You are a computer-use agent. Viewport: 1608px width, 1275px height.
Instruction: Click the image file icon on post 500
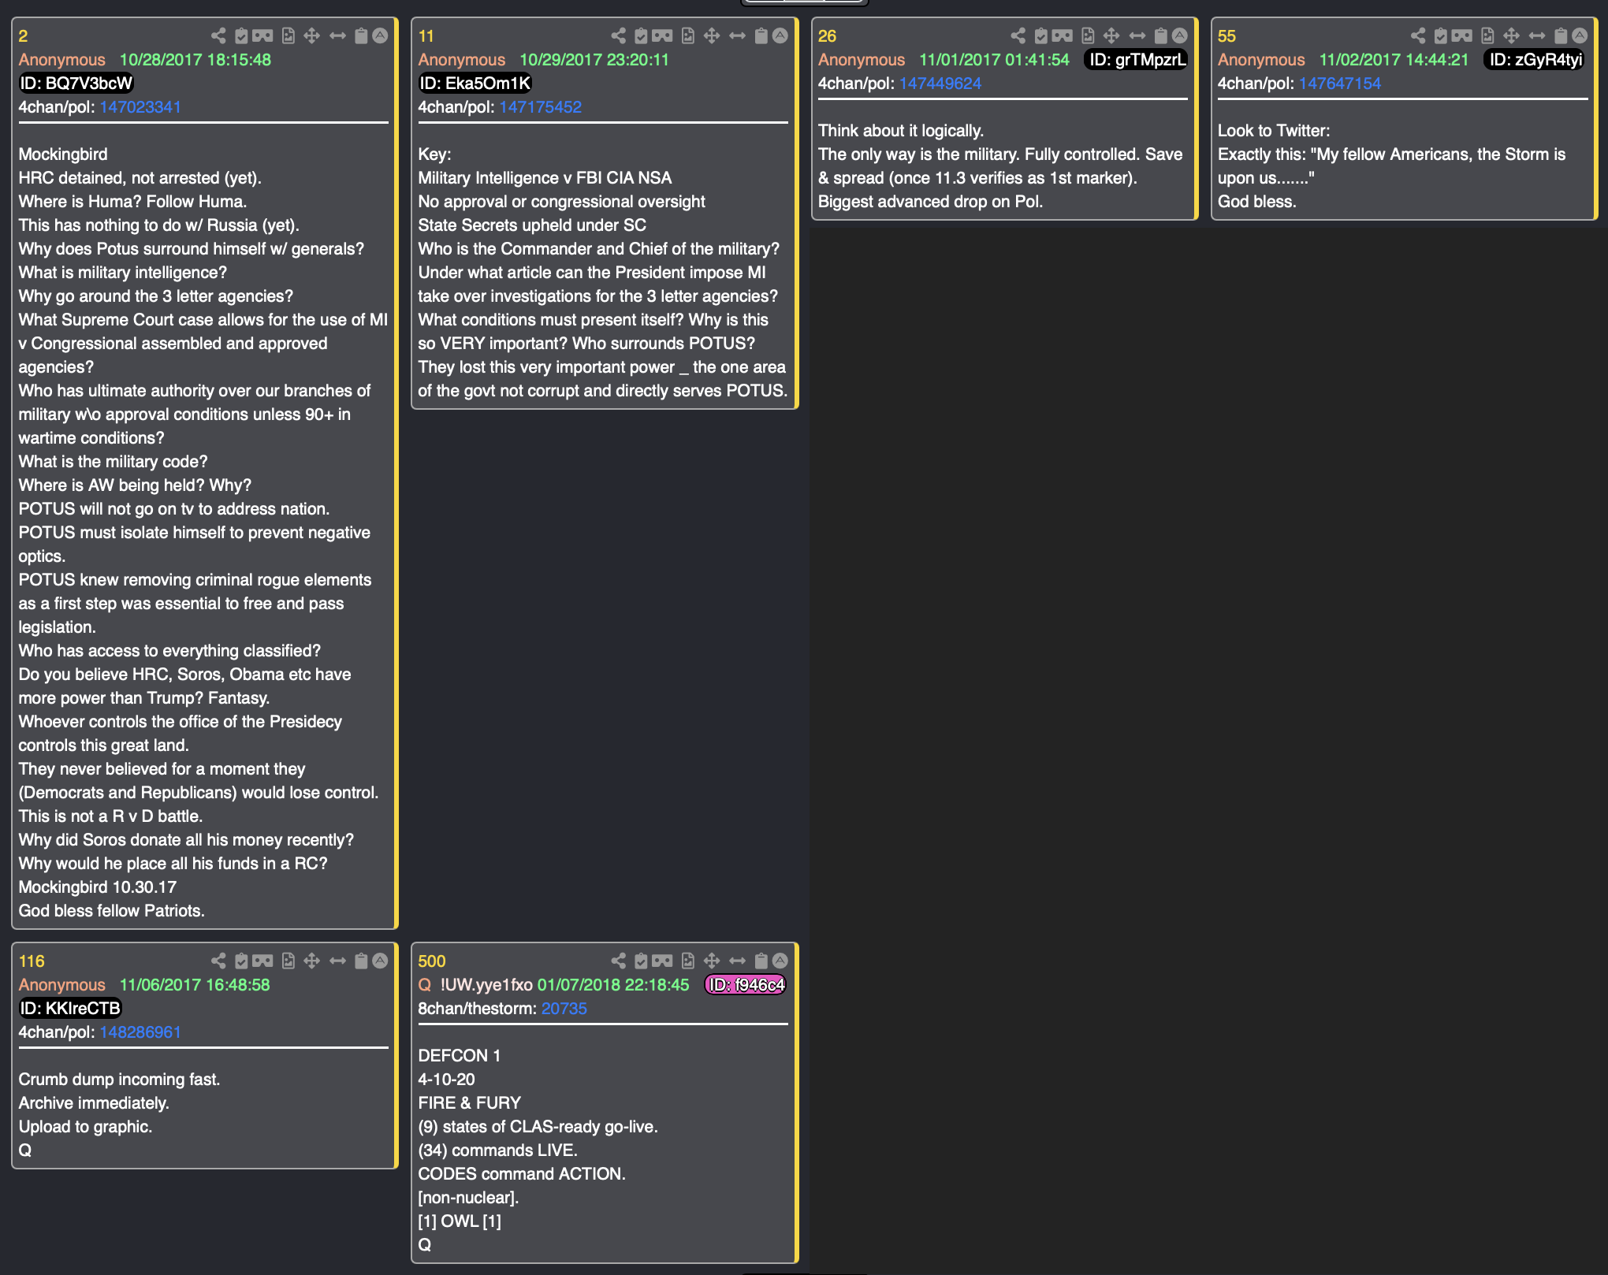pos(688,961)
